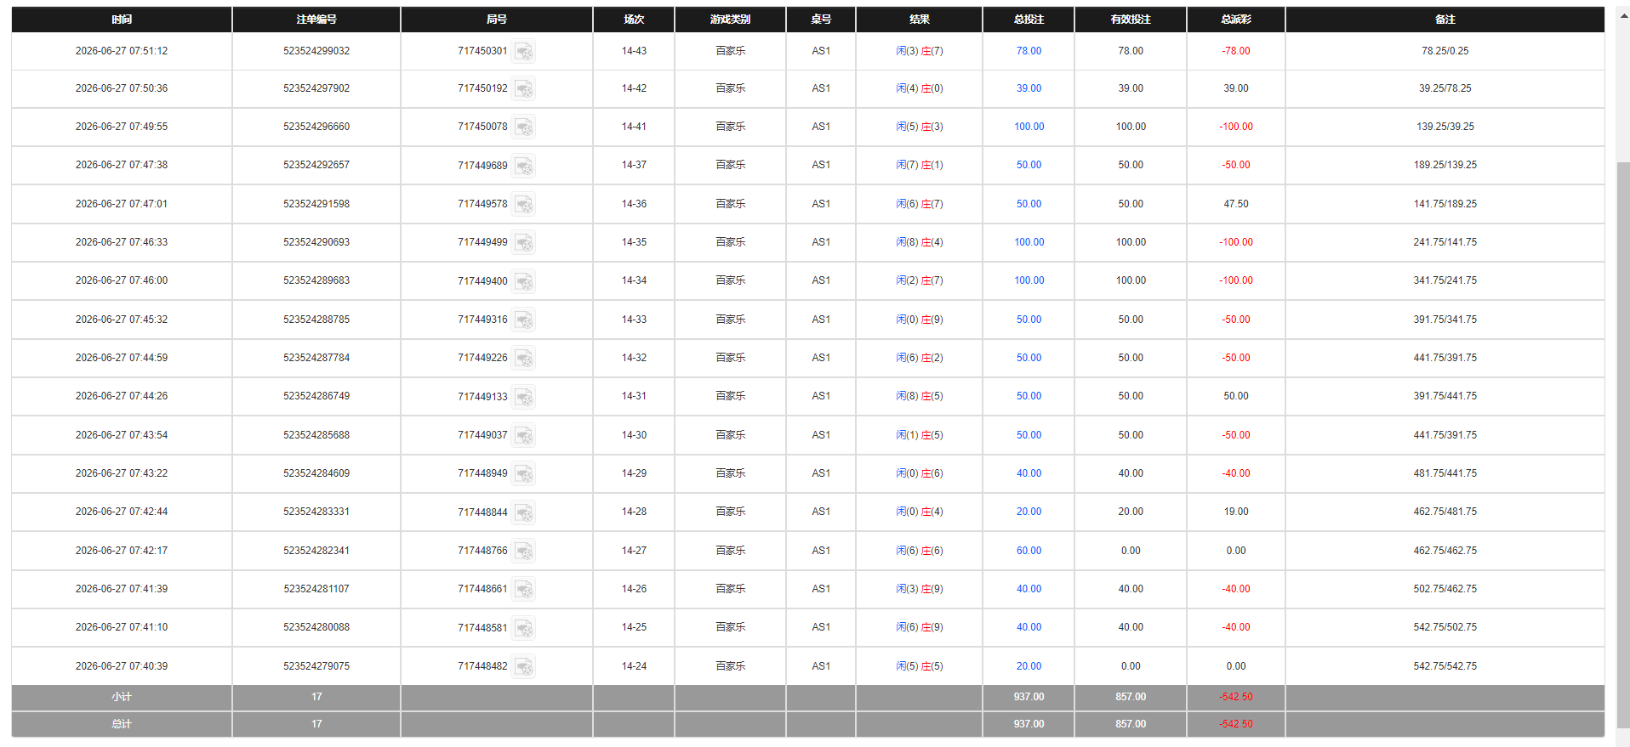Open replay icon for round 717449499
1630x747 pixels.
pyautogui.click(x=524, y=242)
